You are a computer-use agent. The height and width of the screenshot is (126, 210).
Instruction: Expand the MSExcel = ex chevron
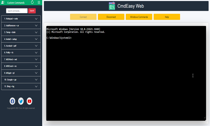pos(36,66)
